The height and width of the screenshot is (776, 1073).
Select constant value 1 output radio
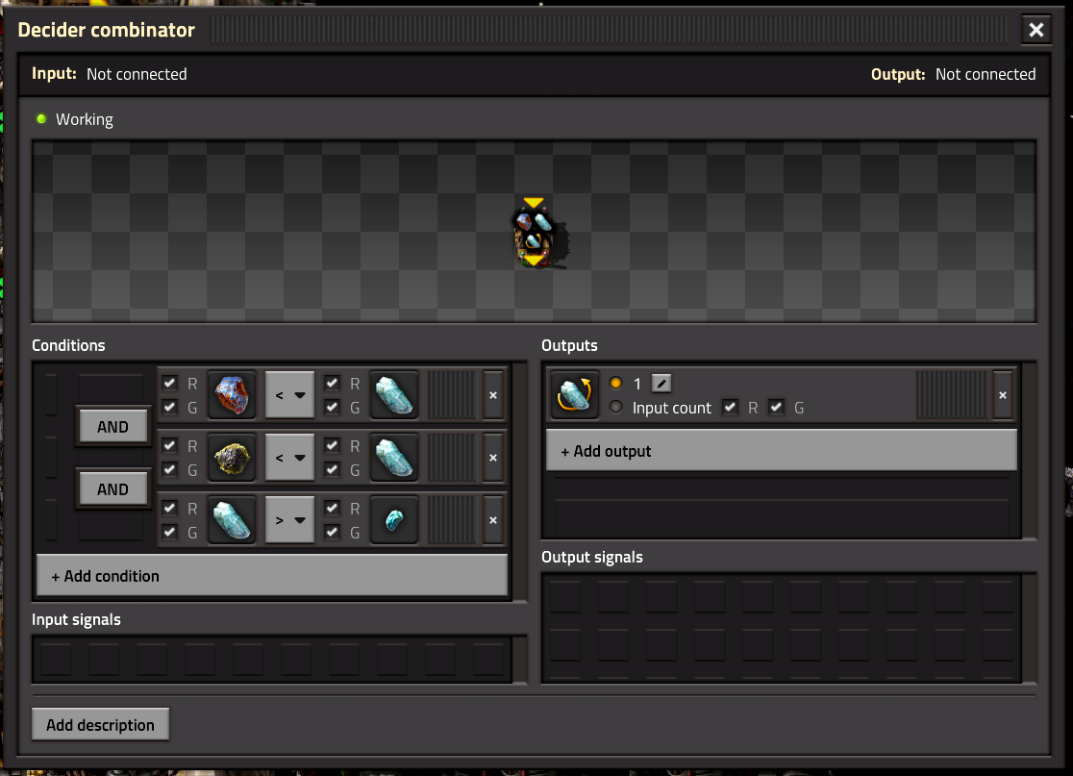[x=616, y=384]
